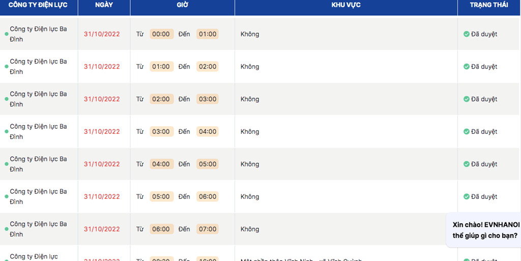The image size is (521, 261).
Task: Click green status dot in first row
Action: point(6,34)
